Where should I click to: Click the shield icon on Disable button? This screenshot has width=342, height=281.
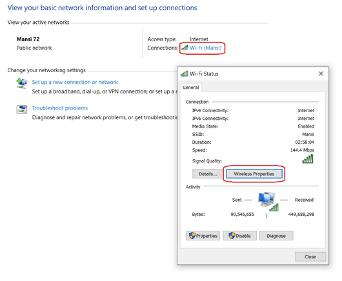pos(232,235)
